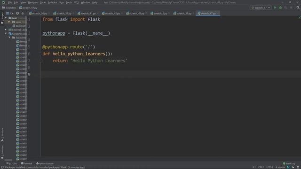301x169 pixels.
Task: Click the 'Hello Python Learners' string literal
Action: [99, 61]
